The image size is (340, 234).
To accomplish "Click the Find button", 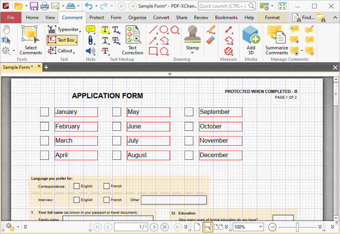I will tap(303, 18).
